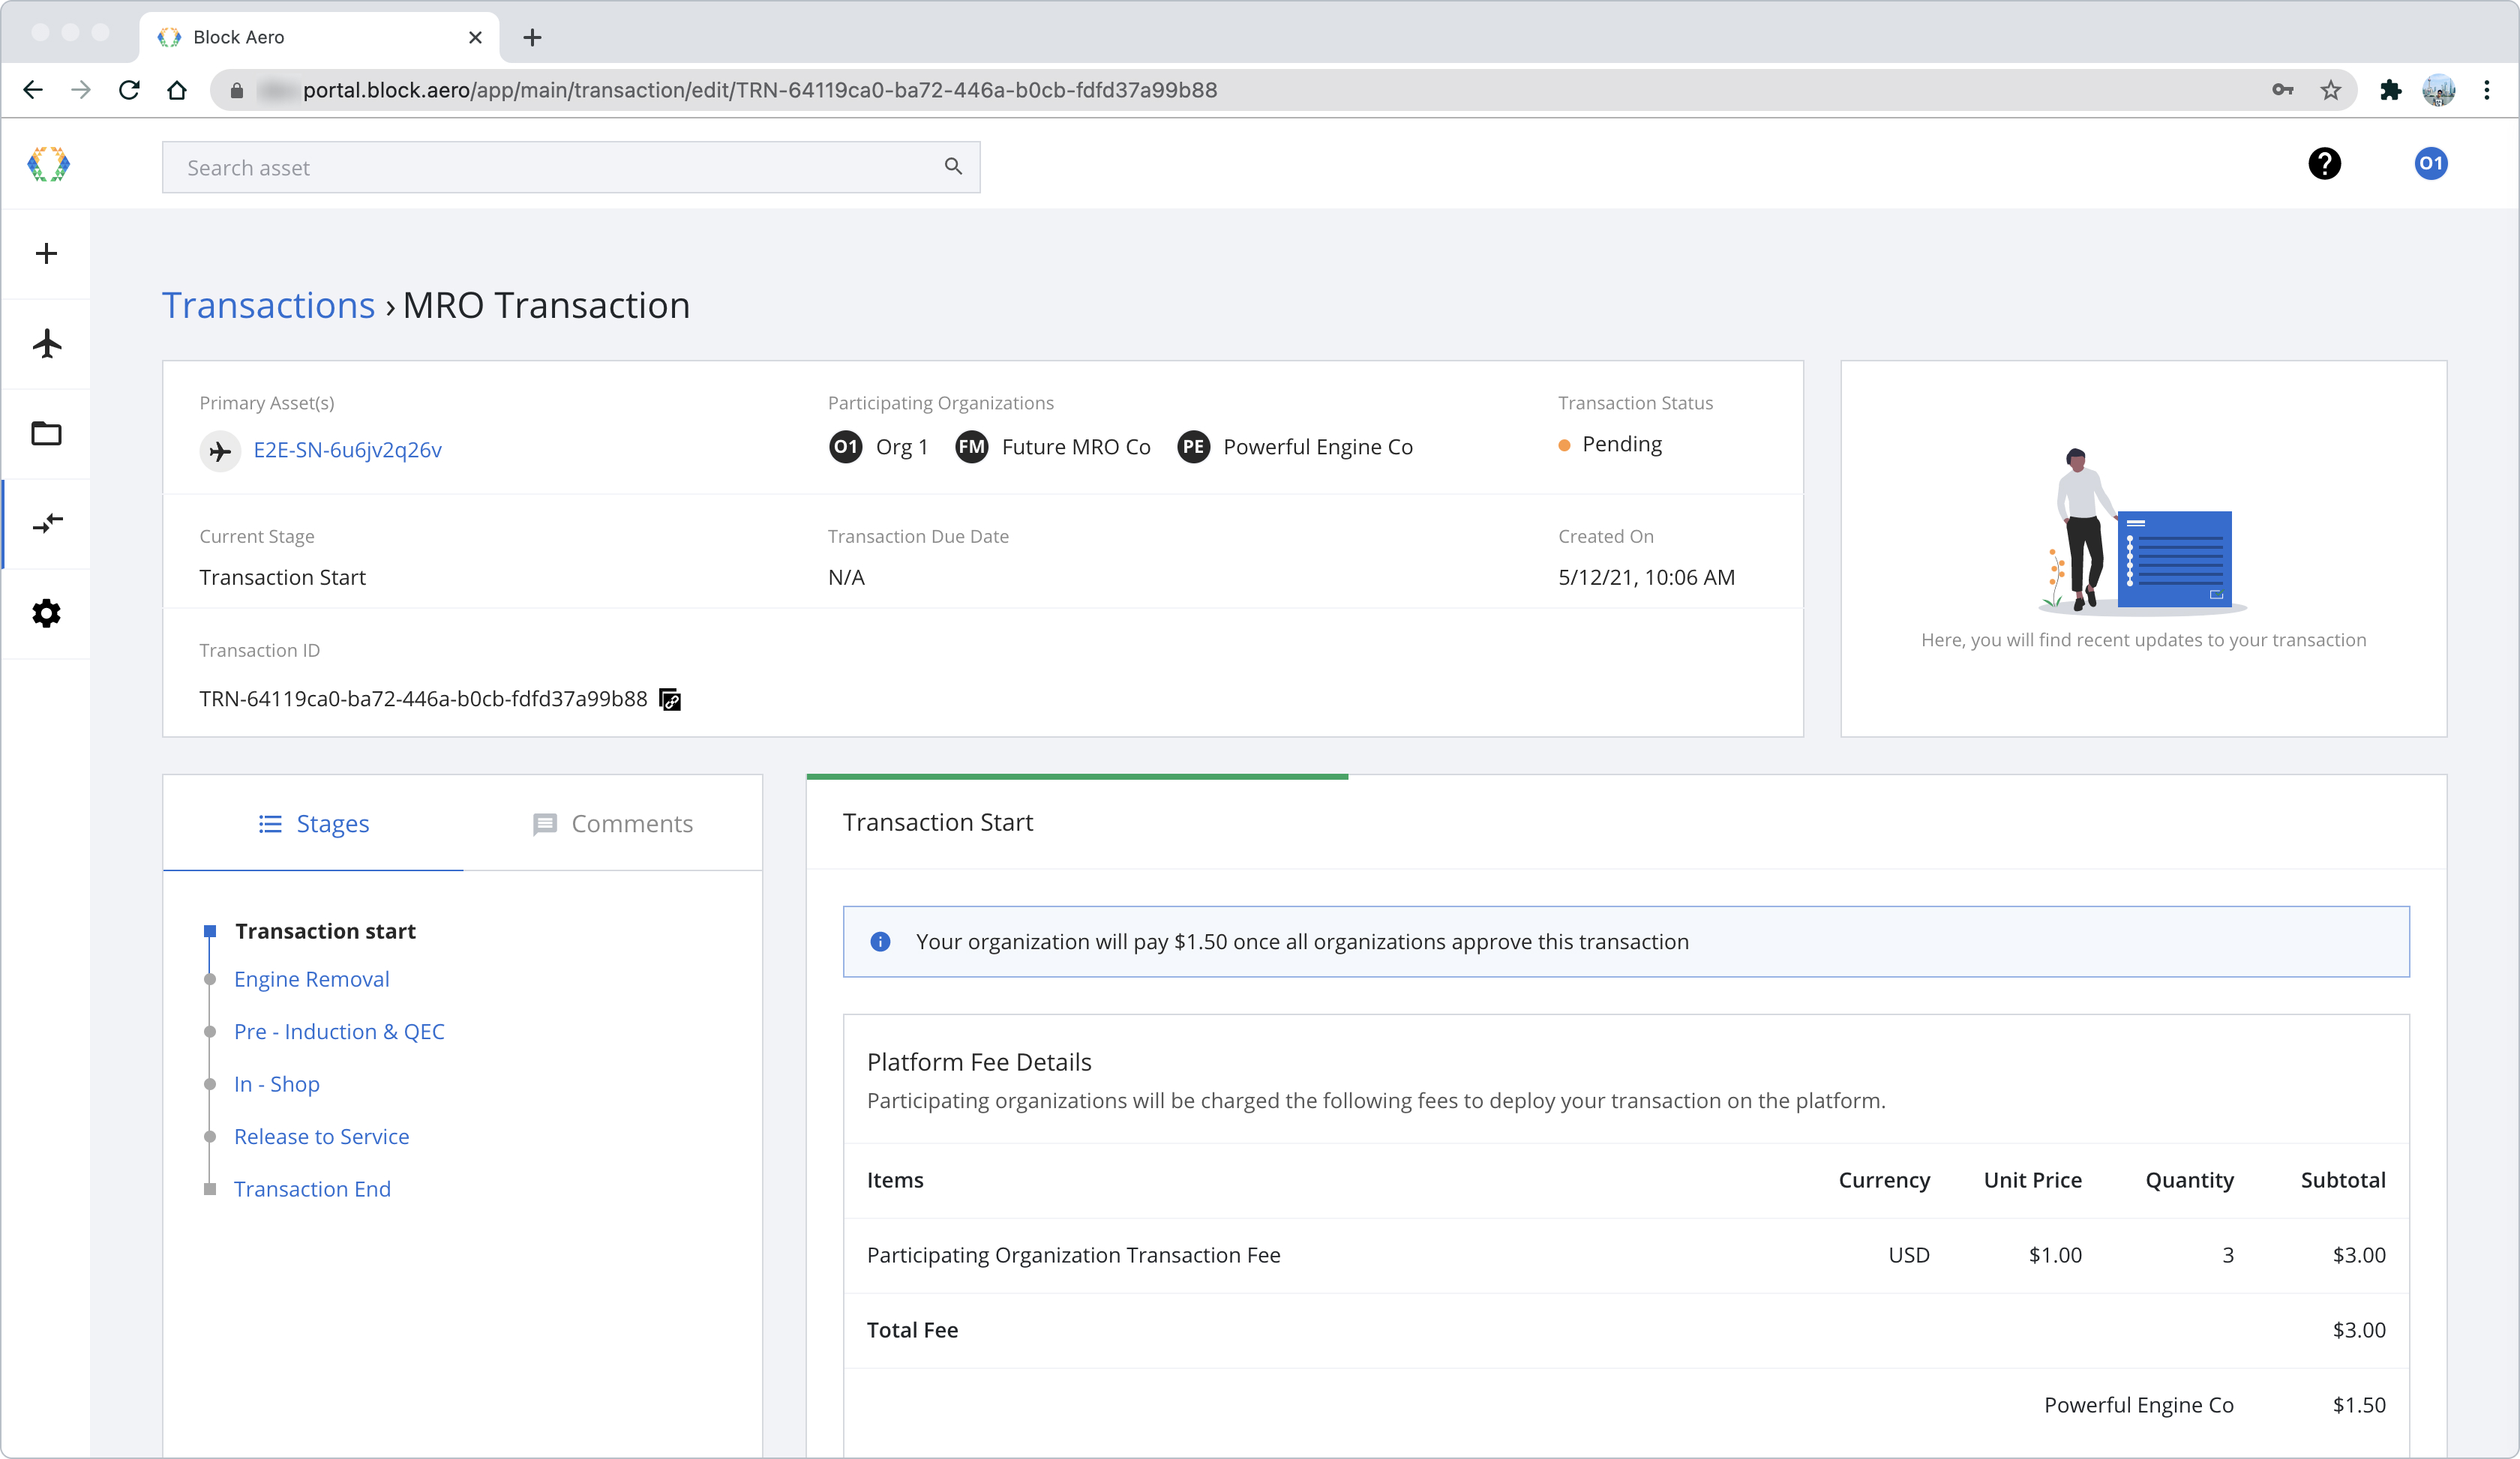Switch to the Comments tab
This screenshot has width=2520, height=1459.
[612, 825]
